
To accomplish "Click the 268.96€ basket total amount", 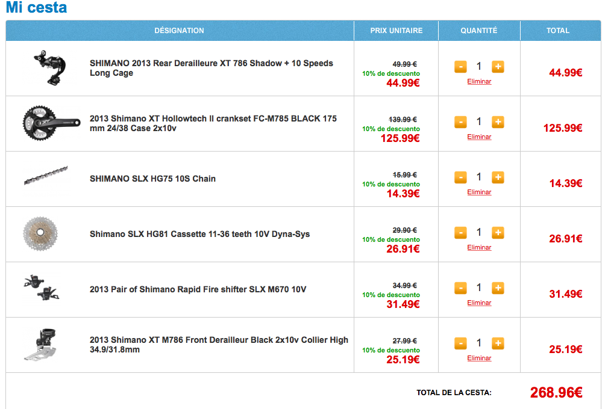I will click(x=556, y=392).
